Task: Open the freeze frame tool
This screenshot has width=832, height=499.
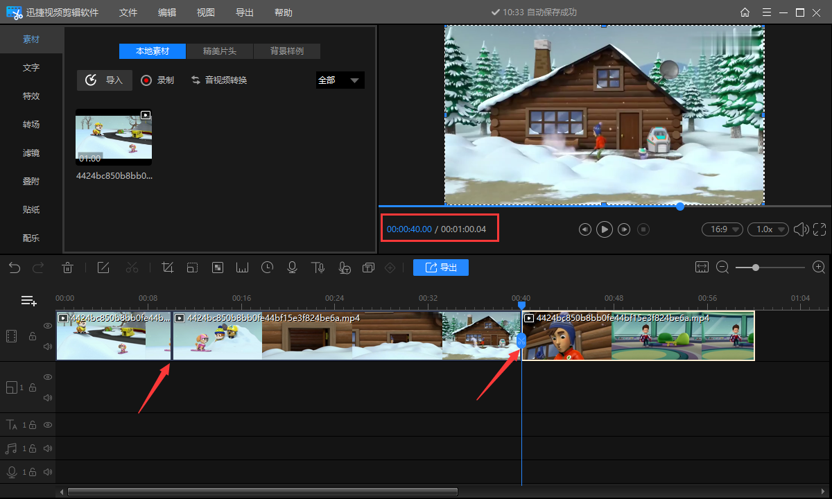Action: pyautogui.click(x=243, y=268)
